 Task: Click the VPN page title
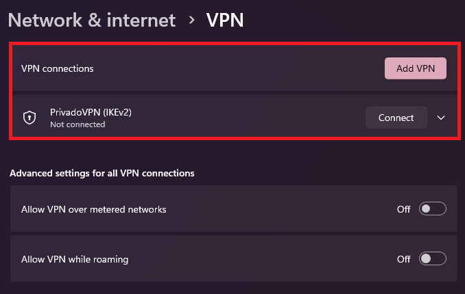[x=225, y=21]
